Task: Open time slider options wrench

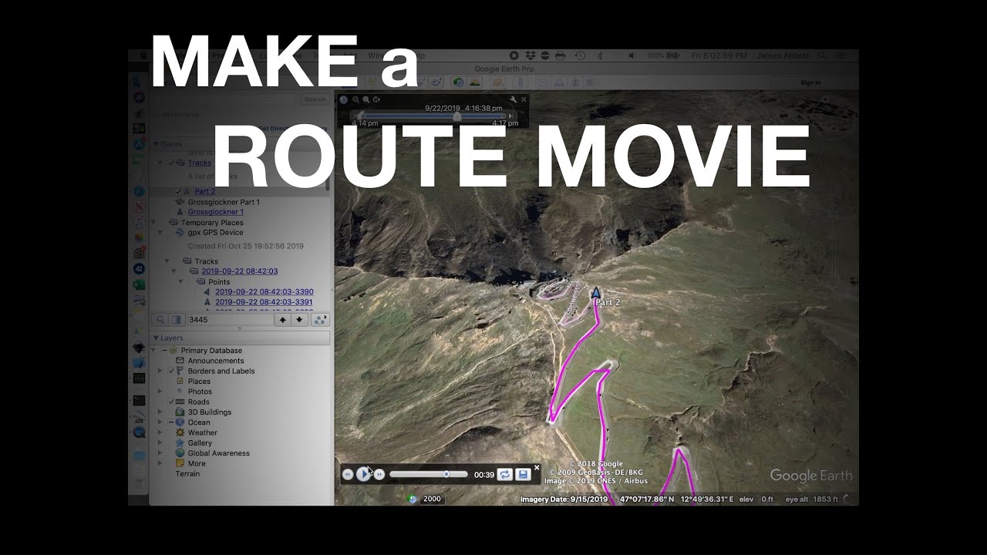Action: coord(514,99)
